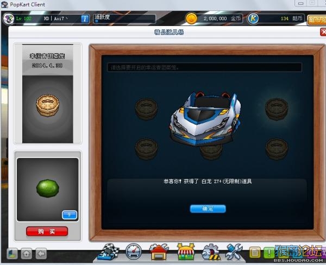Click the white dragon kart prize image
Image resolution: width=326 pixels, height=265 pixels.
[x=205, y=119]
